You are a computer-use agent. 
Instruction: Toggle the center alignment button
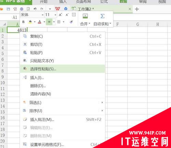49,22
